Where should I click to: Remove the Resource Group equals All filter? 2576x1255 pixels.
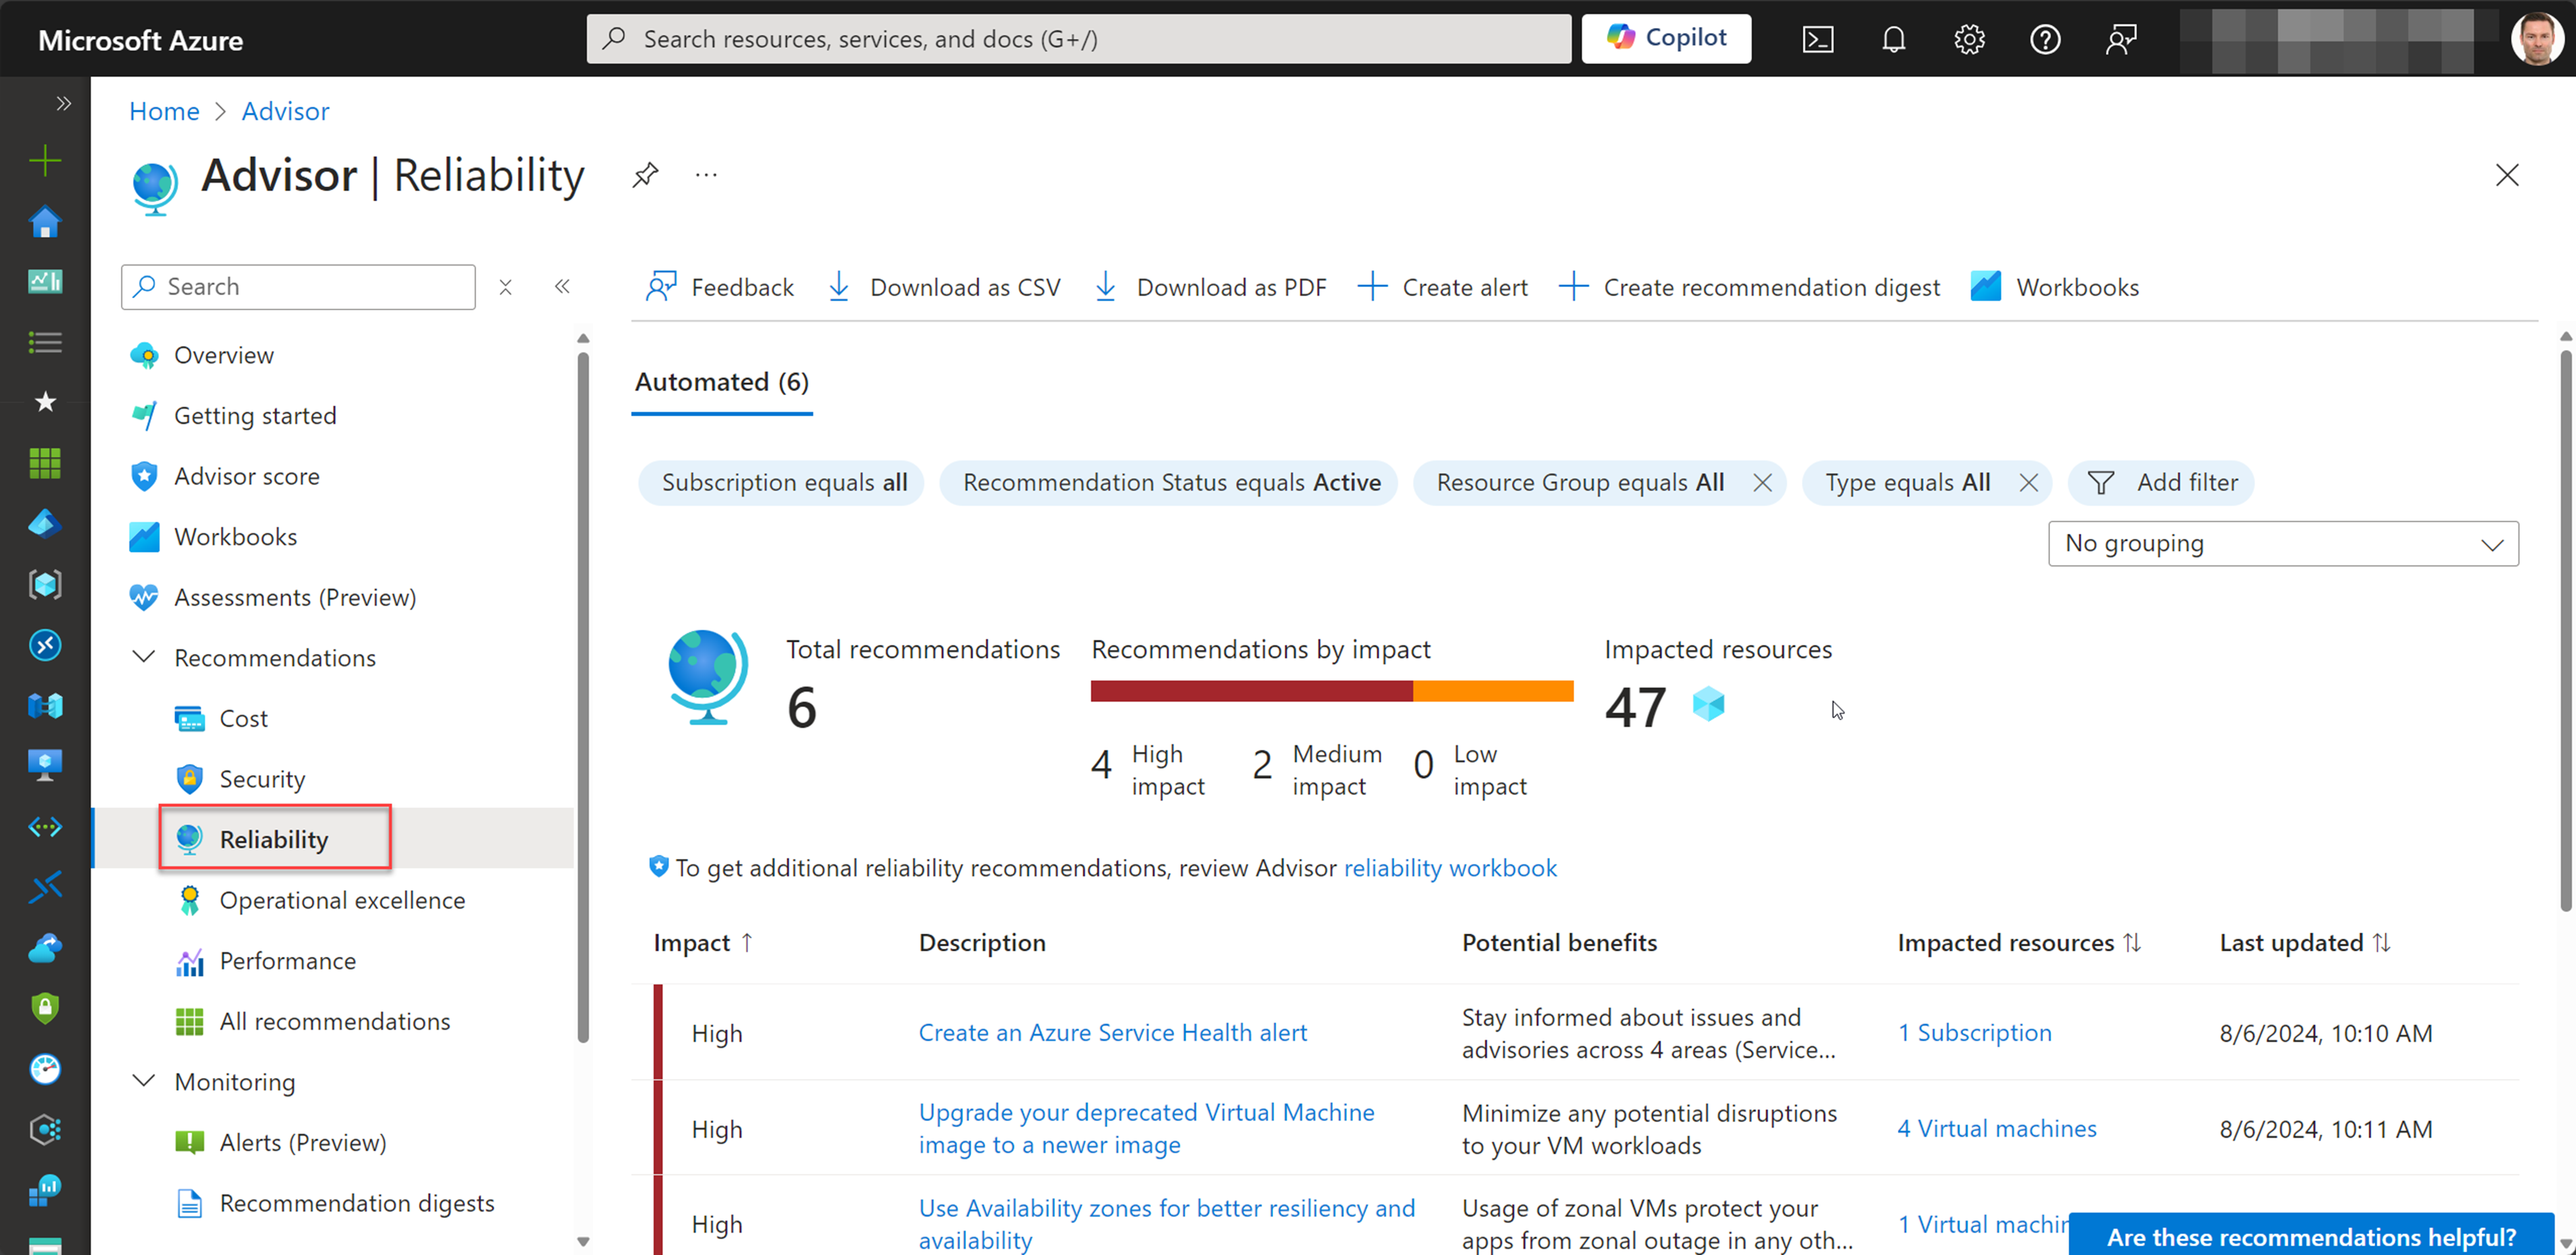(1763, 482)
